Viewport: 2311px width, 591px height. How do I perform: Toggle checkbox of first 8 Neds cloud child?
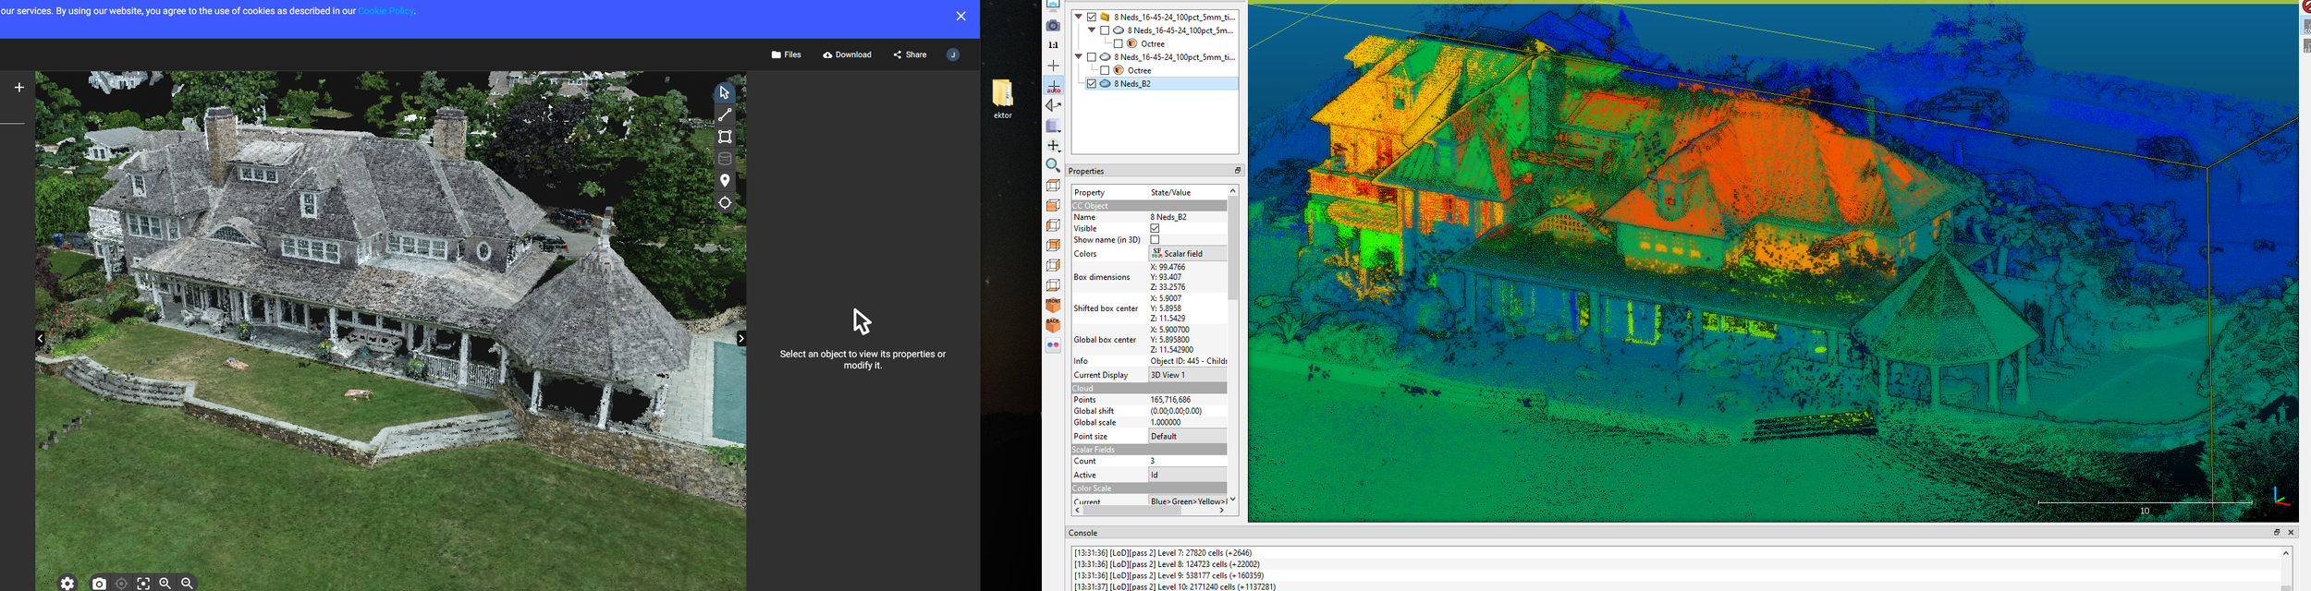[1105, 30]
